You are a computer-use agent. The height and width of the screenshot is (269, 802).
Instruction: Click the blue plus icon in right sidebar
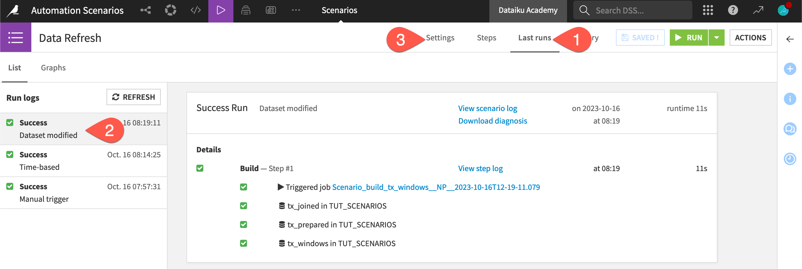790,69
